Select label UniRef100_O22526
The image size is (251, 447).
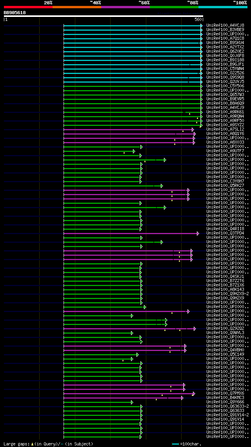(225, 73)
